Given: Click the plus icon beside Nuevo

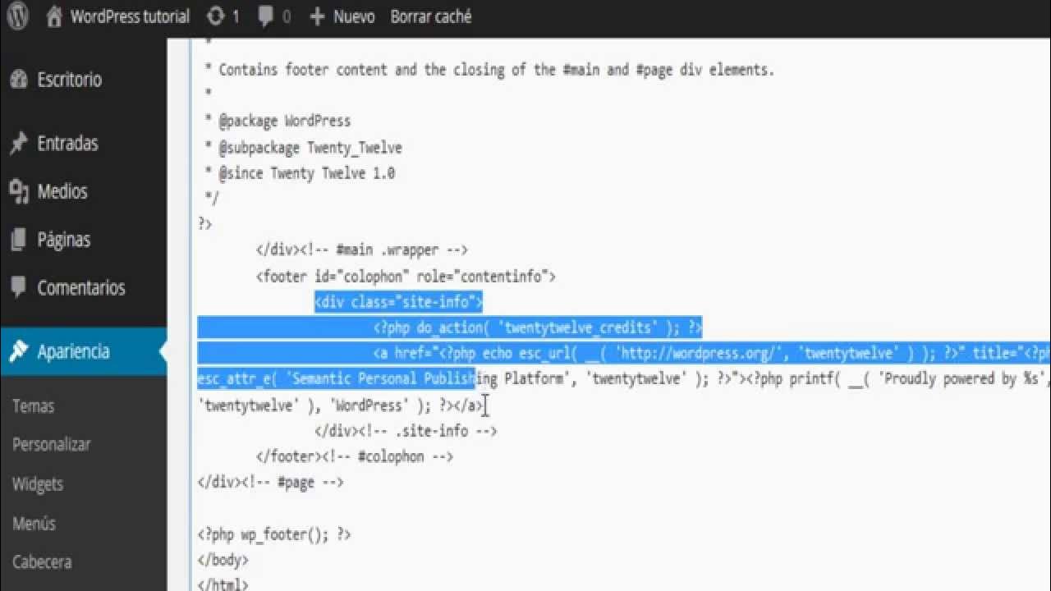Looking at the screenshot, I should 317,16.
